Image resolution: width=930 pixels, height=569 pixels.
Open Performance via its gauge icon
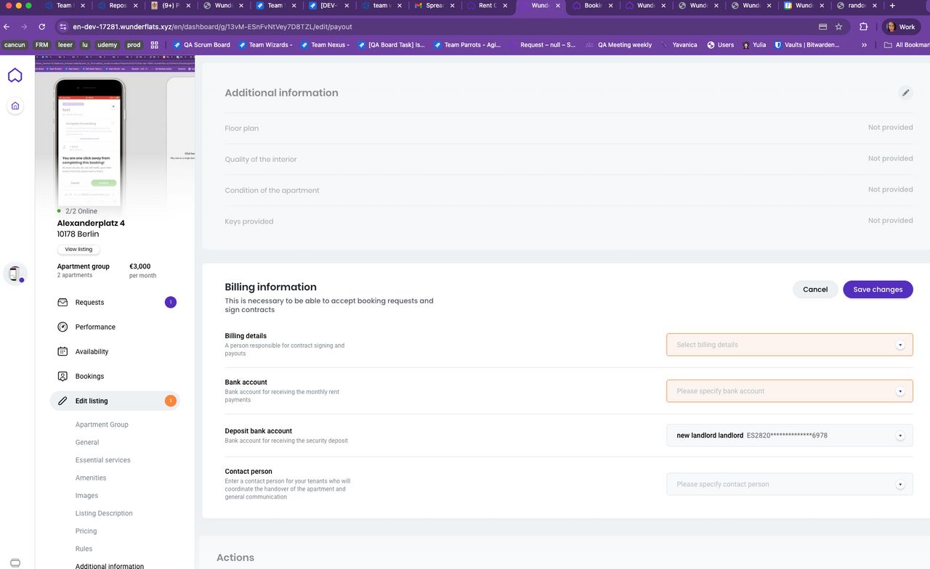(x=62, y=327)
